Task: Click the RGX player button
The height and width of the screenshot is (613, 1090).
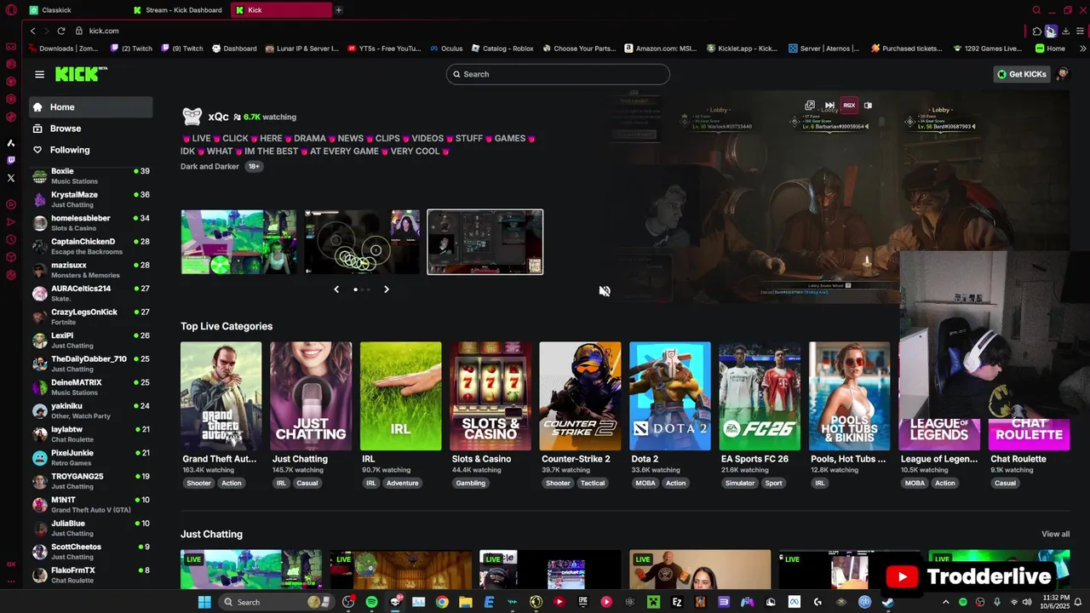Action: pos(849,106)
